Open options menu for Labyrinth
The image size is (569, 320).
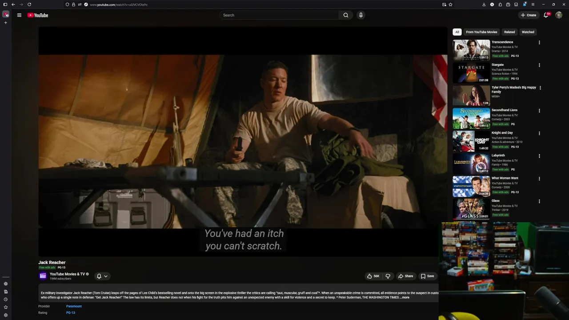pos(539,156)
